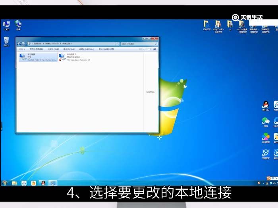Viewport: 278px width, 208px height.
Task: Open the view options dropdown arrow
Action: click(x=144, y=49)
